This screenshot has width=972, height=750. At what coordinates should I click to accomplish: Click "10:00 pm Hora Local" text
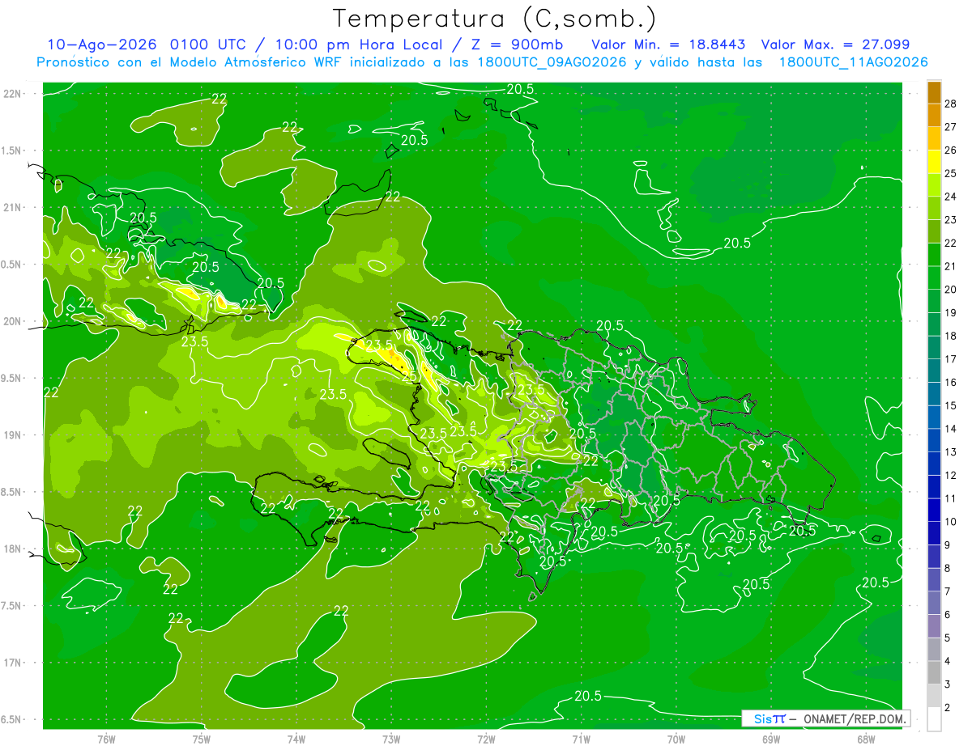click(357, 44)
